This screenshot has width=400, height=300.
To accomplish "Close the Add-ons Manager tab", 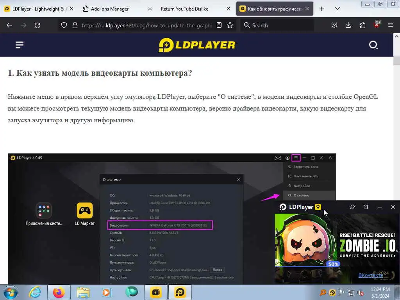I will (x=150, y=9).
